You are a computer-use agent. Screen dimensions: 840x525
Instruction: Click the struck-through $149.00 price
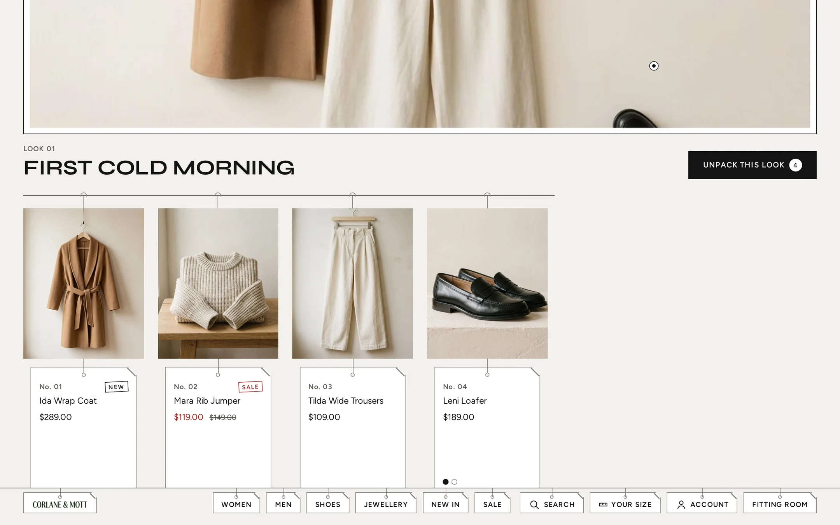[x=223, y=417]
